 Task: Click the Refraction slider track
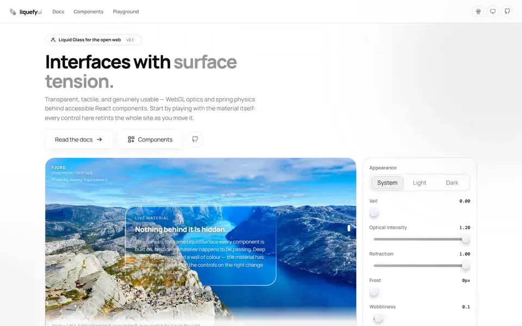coord(419,266)
